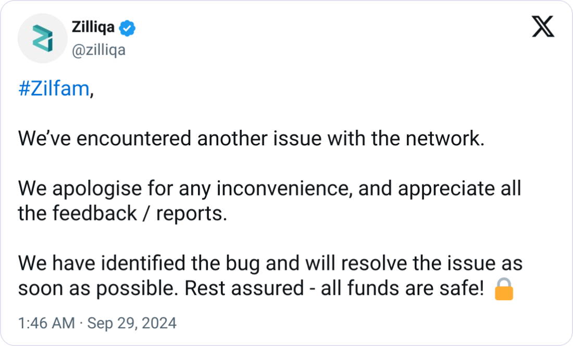
Task: Visit the @zilliqa handle link
Action: pos(98,50)
